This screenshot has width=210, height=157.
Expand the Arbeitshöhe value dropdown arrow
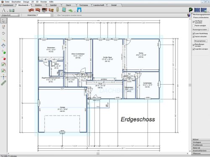tap(52, 15)
